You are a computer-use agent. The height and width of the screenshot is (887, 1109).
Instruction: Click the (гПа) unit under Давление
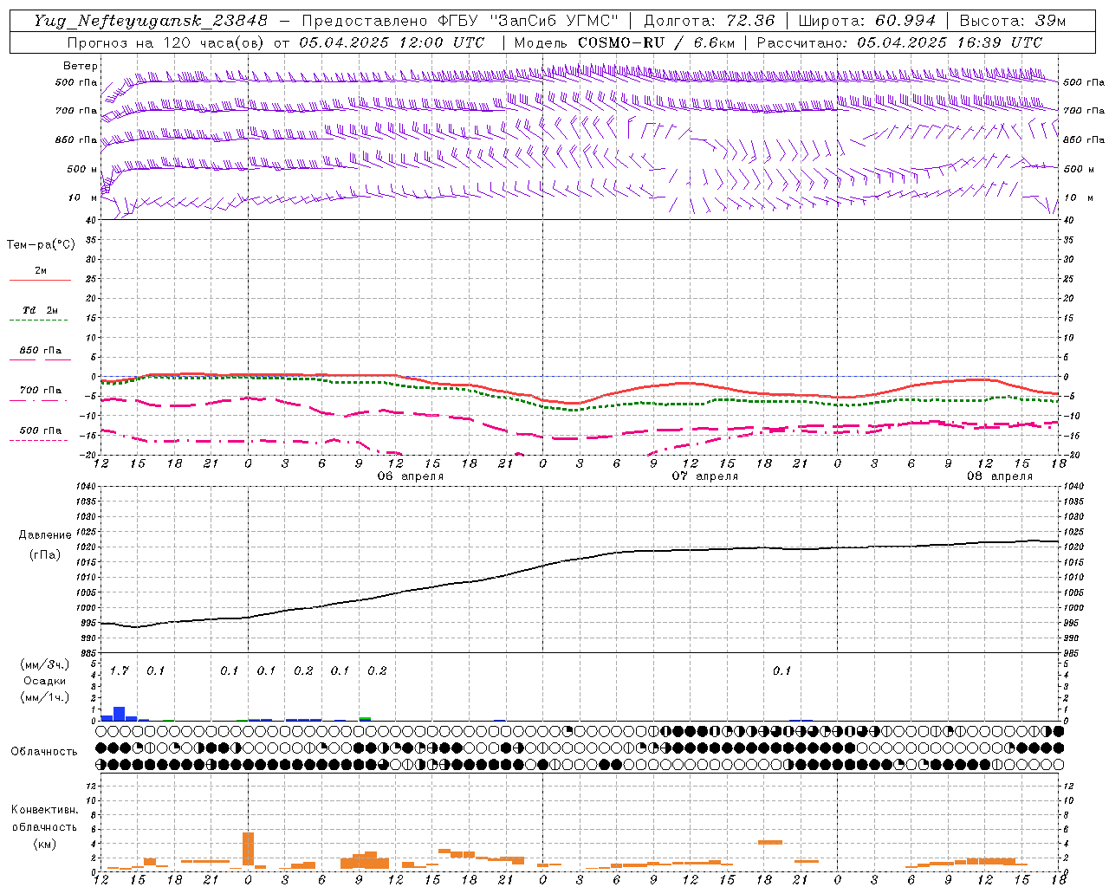(45, 555)
